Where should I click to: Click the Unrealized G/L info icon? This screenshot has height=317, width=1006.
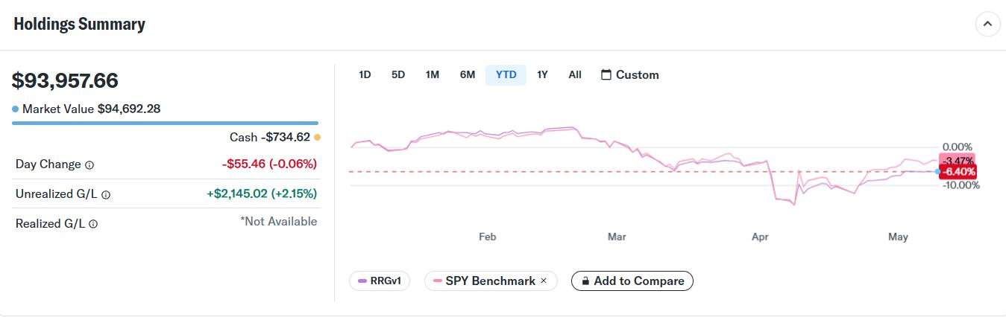tap(106, 195)
